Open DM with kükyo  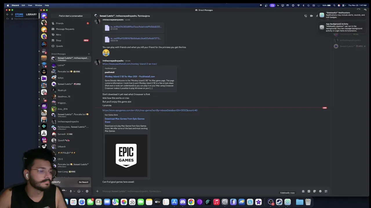click(x=70, y=78)
